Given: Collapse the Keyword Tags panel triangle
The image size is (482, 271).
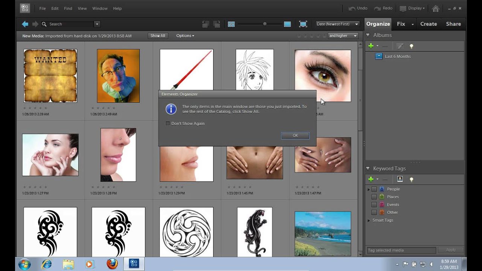Looking at the screenshot, I should 368,168.
